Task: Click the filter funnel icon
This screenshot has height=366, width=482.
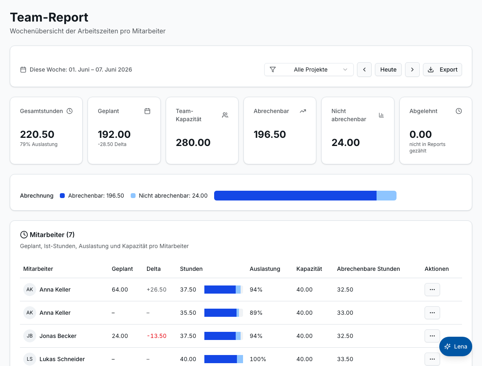Action: 273,70
